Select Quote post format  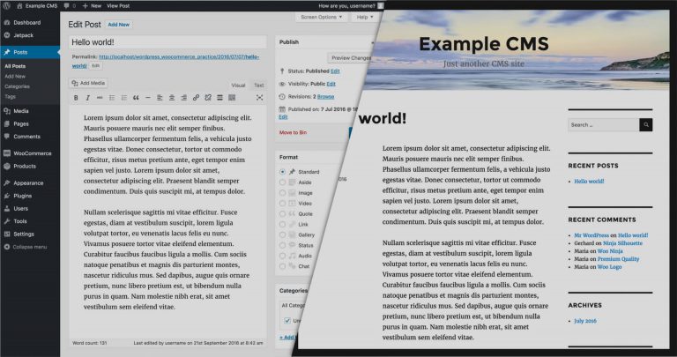point(282,213)
